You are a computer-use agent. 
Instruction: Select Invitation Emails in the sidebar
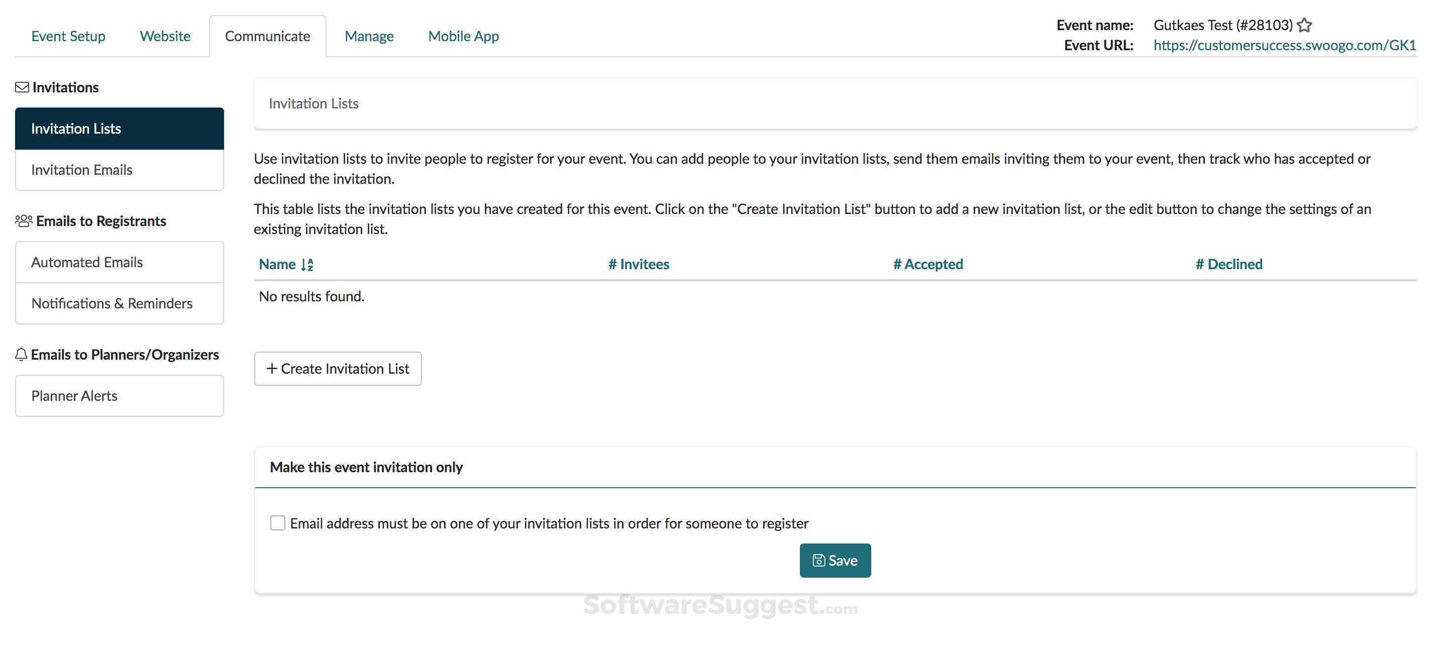pyautogui.click(x=82, y=169)
